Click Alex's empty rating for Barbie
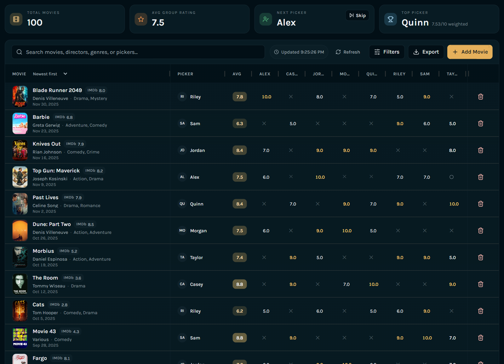This screenshot has width=504, height=364. click(x=264, y=124)
